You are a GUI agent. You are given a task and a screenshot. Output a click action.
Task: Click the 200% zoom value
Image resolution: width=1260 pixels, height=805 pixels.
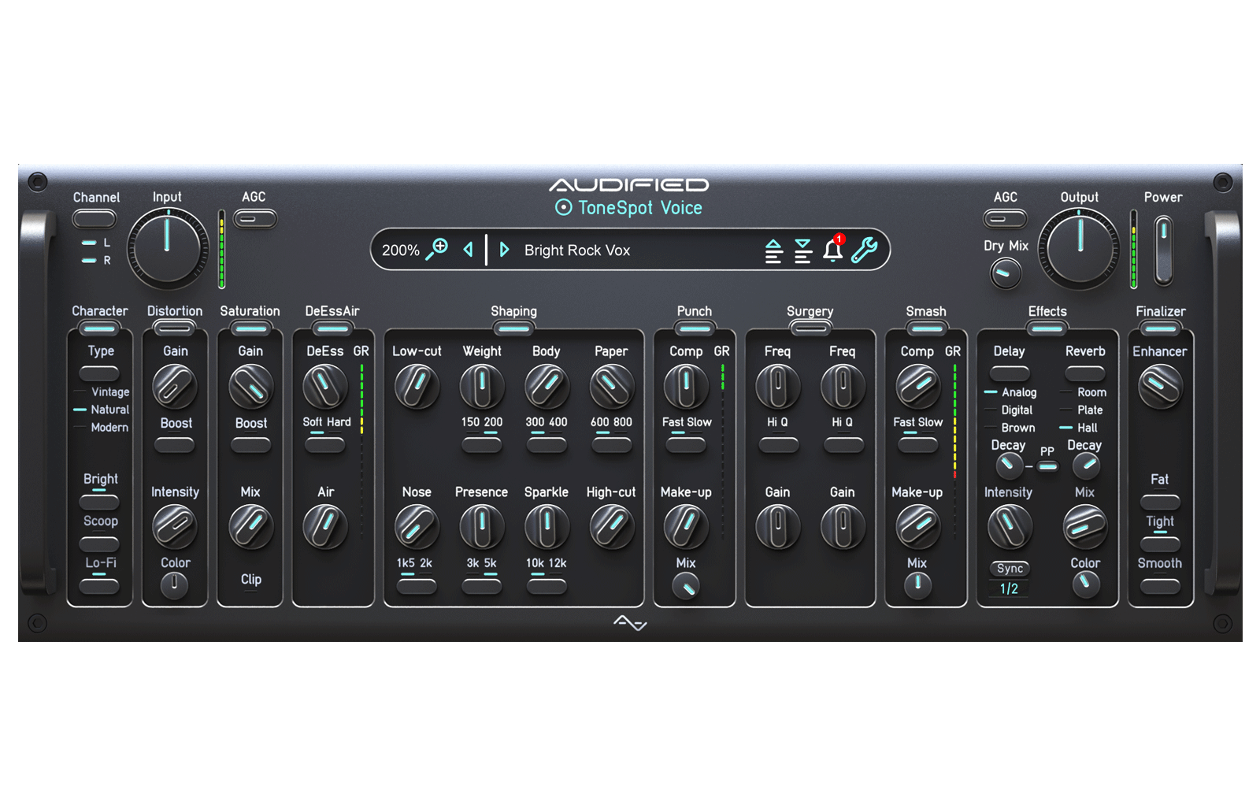coord(400,250)
